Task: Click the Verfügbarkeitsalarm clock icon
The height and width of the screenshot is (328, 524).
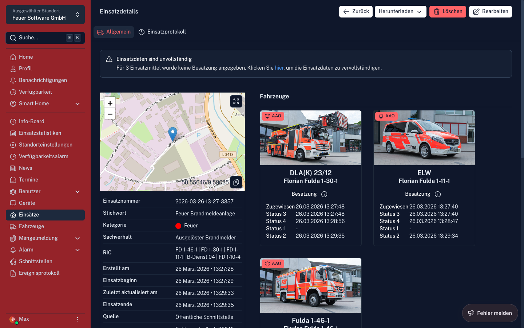Action: click(13, 156)
